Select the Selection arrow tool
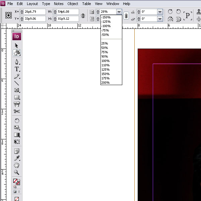This screenshot has height=201, width=201. click(16, 46)
